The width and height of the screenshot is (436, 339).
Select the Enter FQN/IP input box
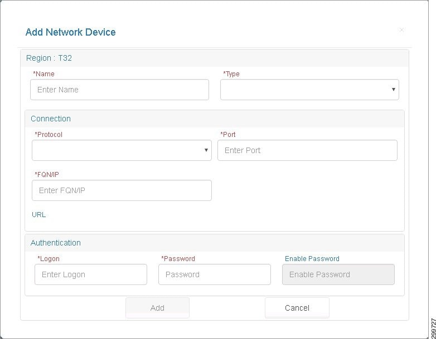click(x=122, y=190)
